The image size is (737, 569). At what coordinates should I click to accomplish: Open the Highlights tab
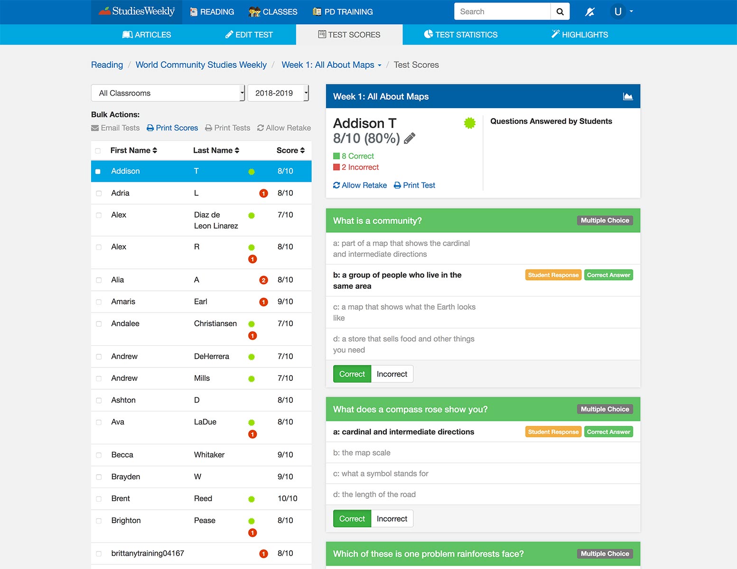(579, 35)
